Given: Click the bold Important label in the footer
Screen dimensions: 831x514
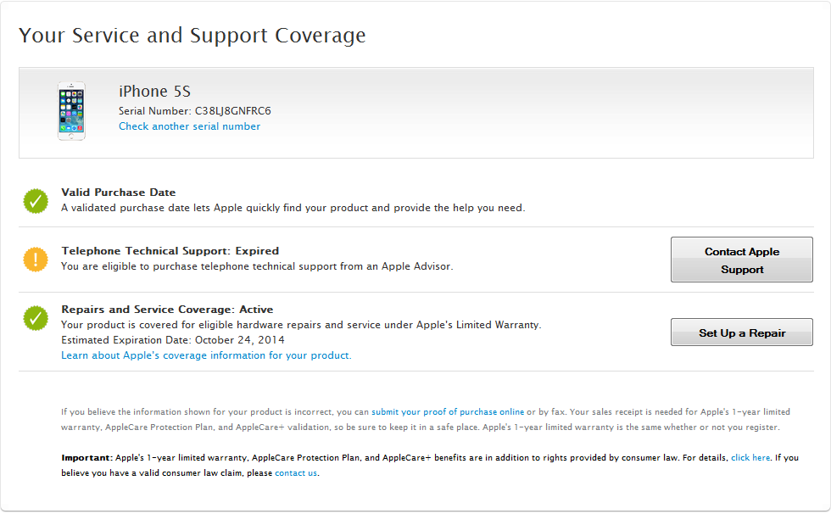Looking at the screenshot, I should (x=86, y=457).
